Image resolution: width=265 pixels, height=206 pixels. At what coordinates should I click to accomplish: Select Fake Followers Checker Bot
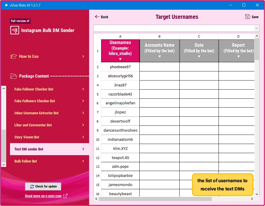(x=49, y=101)
